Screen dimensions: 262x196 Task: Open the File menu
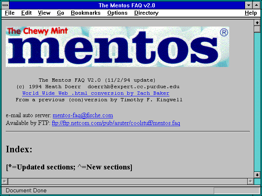10,13
